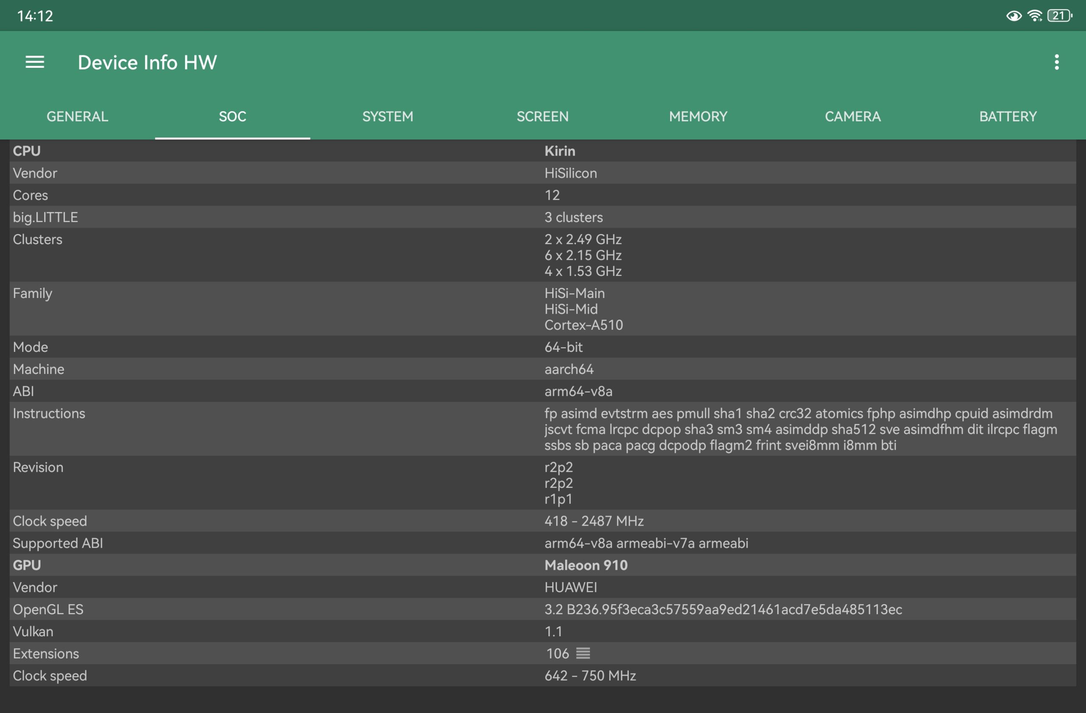Screen dimensions: 1086x713
Task: Select the CPU header row label
Action: pyautogui.click(x=27, y=151)
